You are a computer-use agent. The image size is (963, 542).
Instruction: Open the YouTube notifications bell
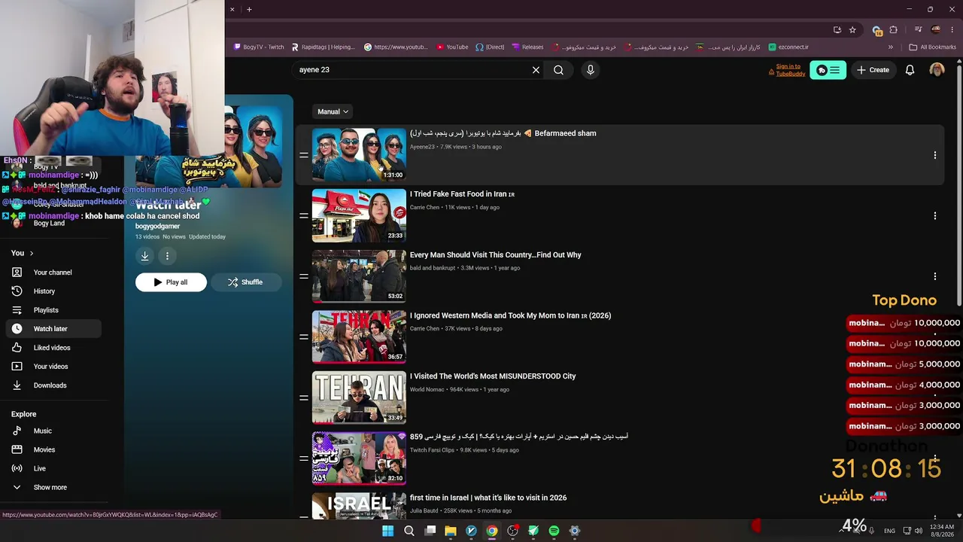(x=910, y=70)
